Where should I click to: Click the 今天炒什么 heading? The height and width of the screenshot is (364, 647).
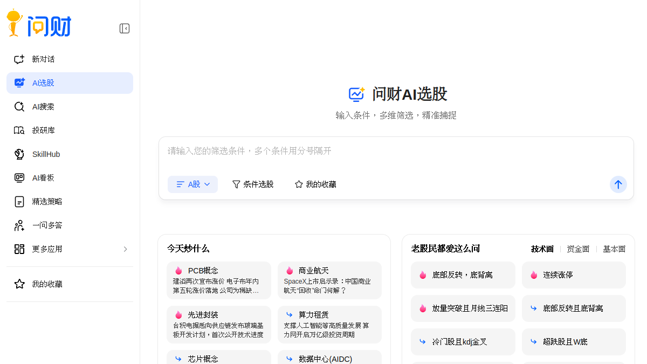point(188,249)
